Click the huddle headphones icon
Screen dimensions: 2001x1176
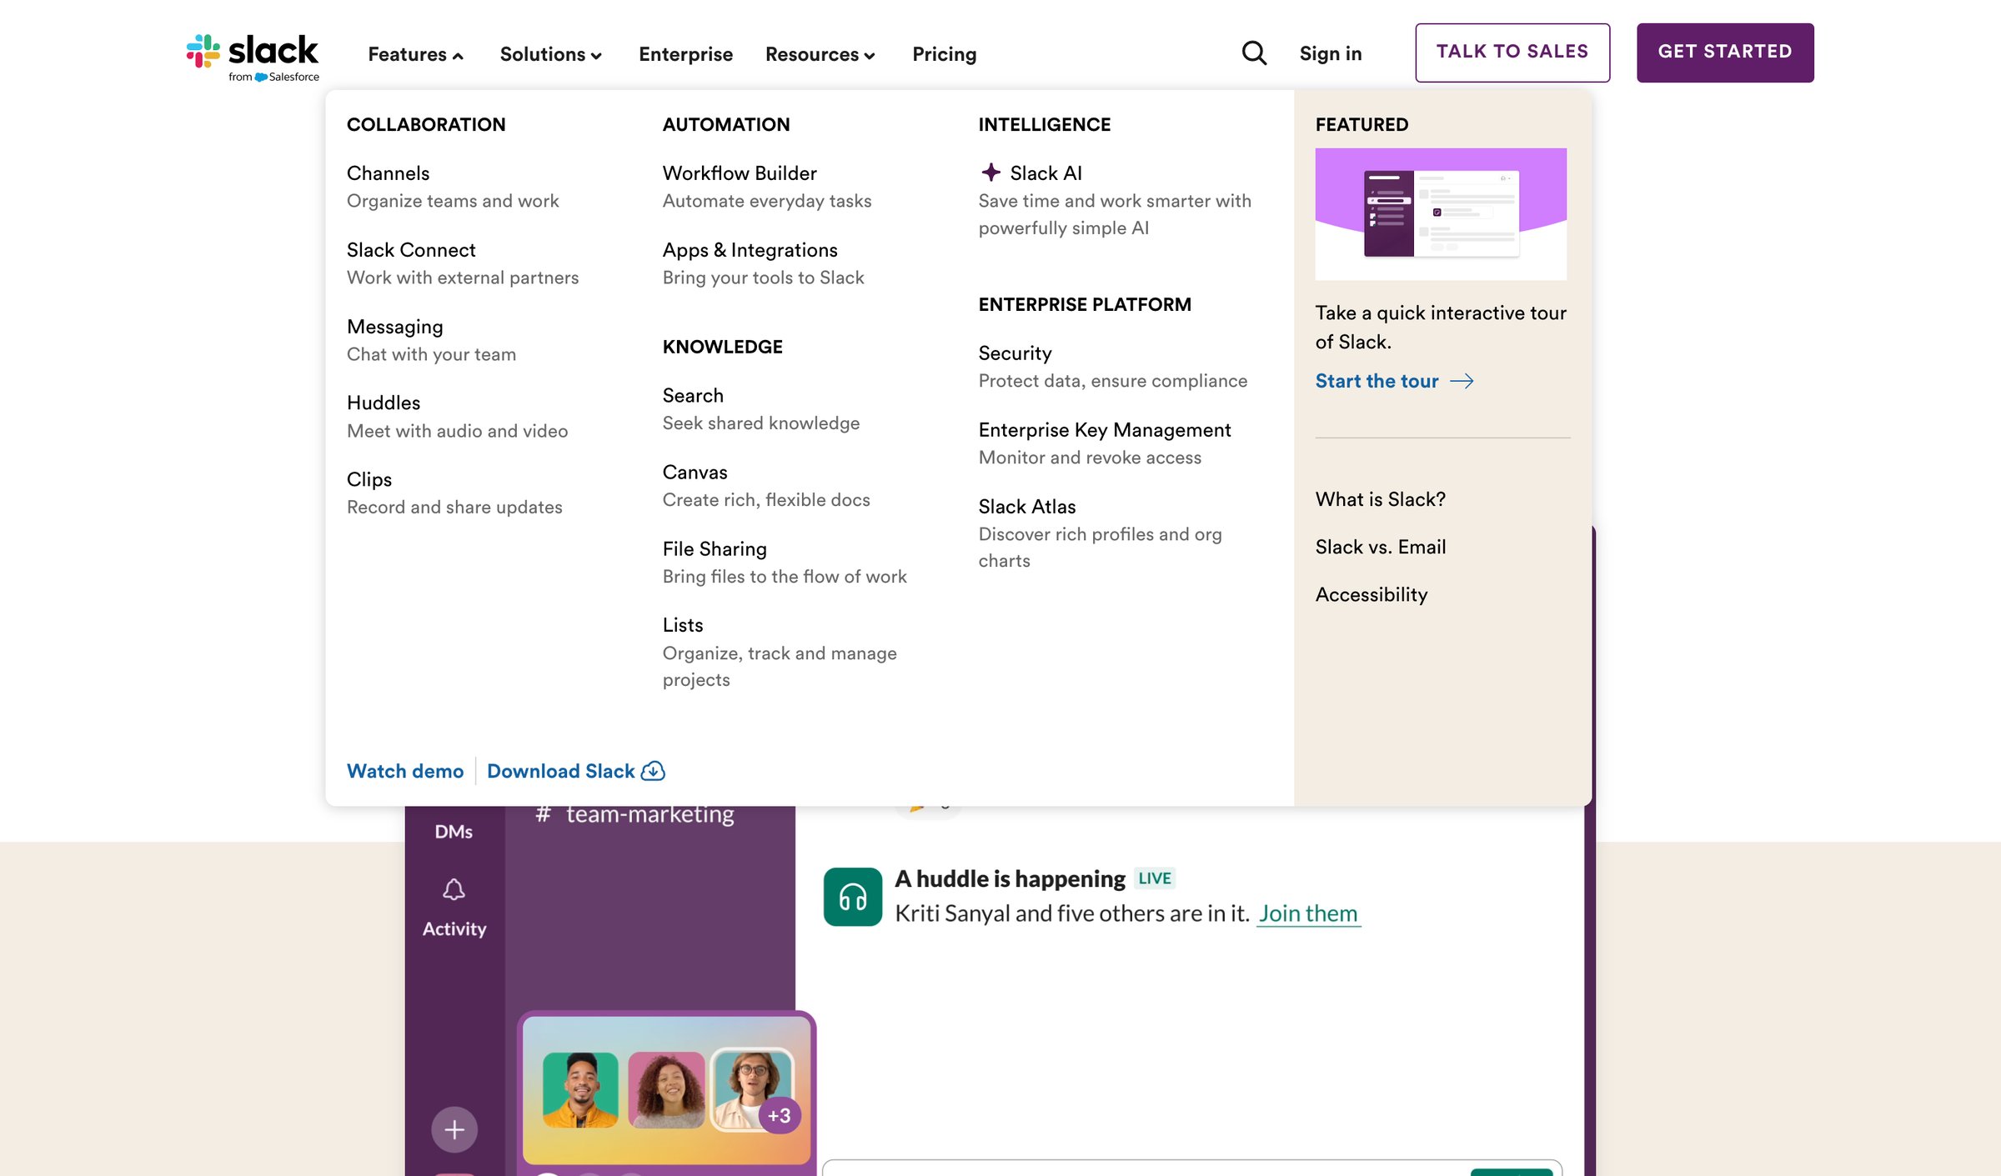pyautogui.click(x=852, y=897)
